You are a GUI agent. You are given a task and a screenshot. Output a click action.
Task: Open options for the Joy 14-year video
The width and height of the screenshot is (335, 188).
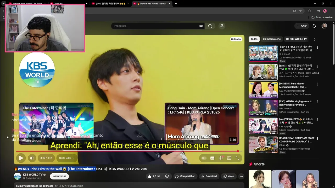click(317, 66)
